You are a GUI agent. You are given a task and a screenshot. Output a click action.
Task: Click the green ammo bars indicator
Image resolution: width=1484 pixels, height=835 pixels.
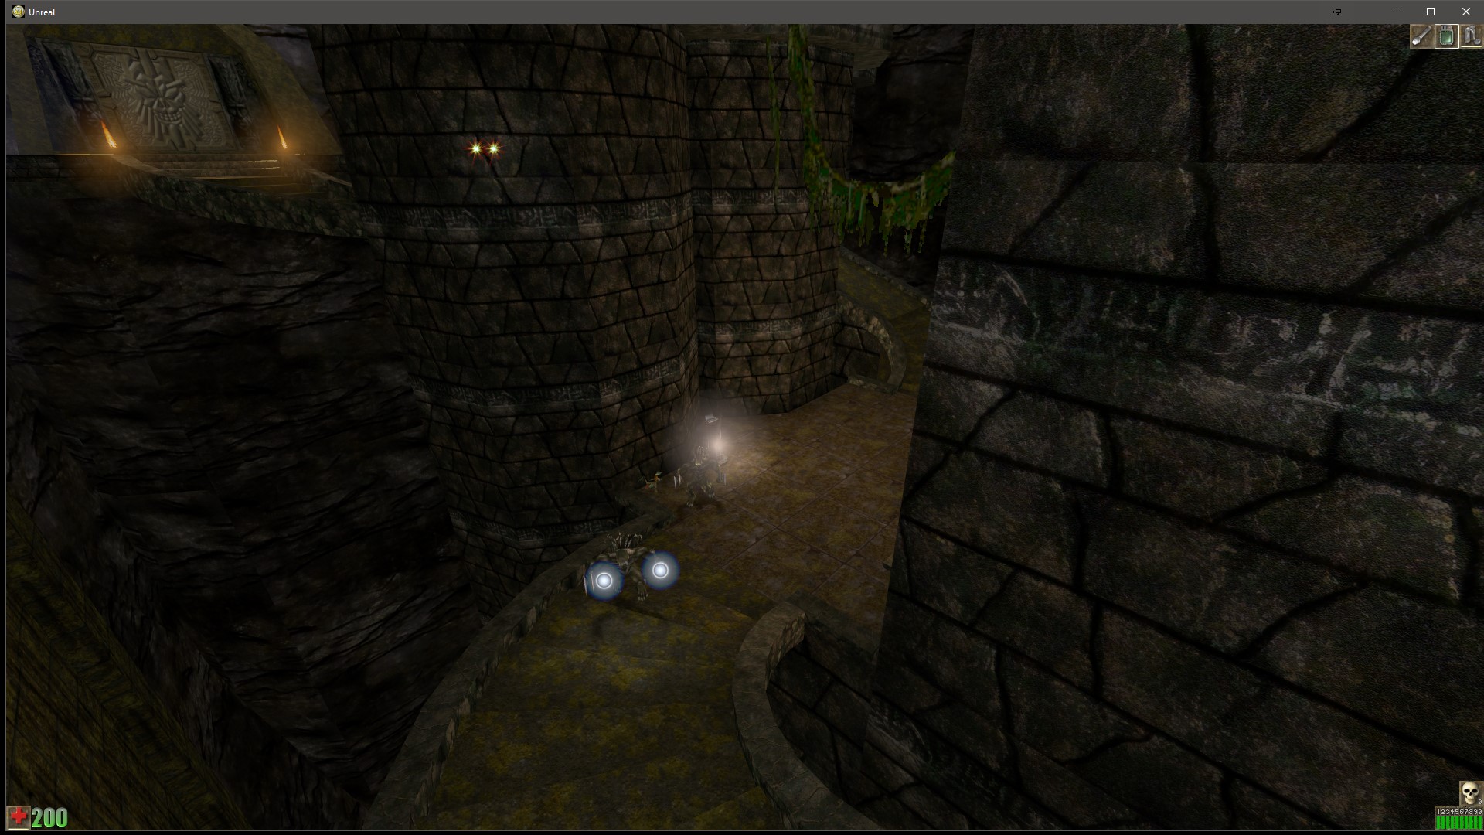pyautogui.click(x=1458, y=823)
